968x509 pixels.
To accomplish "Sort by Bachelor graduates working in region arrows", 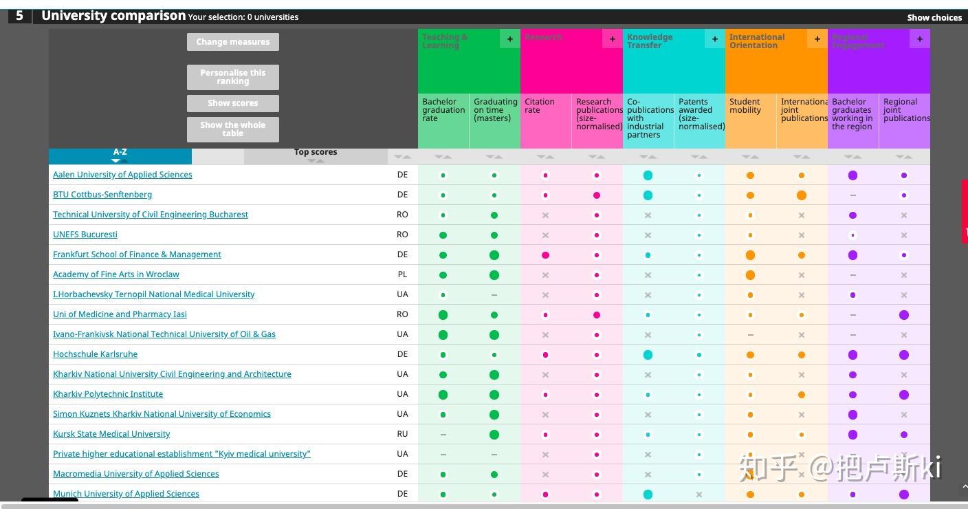I will tap(852, 157).
